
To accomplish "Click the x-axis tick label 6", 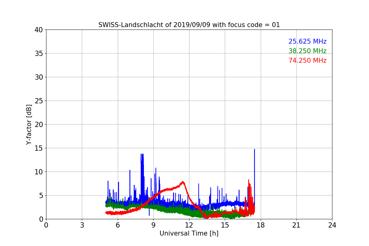I will coord(117,225).
